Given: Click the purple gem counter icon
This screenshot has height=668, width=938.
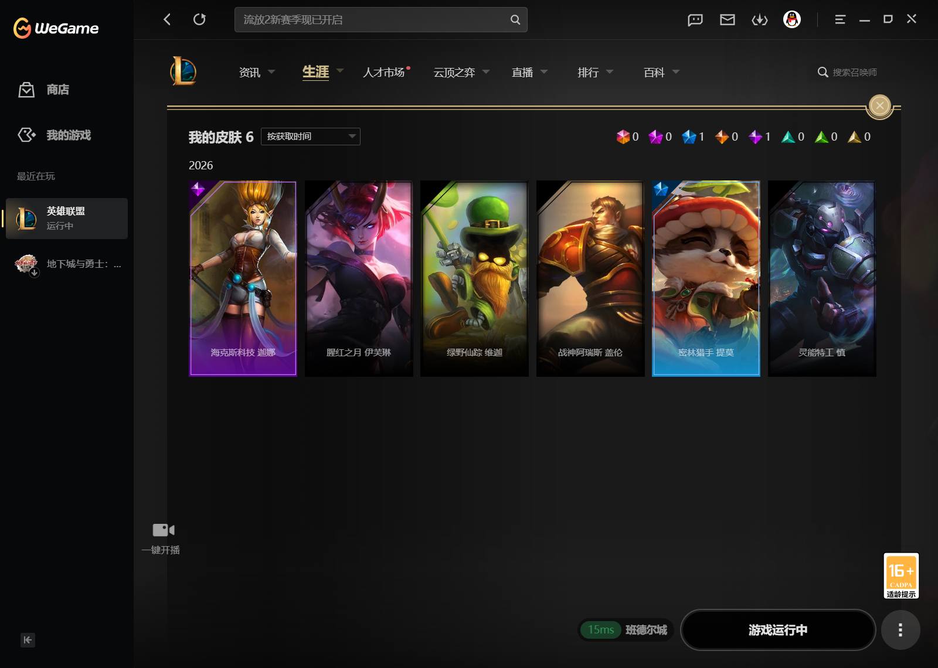Looking at the screenshot, I should pyautogui.click(x=755, y=137).
